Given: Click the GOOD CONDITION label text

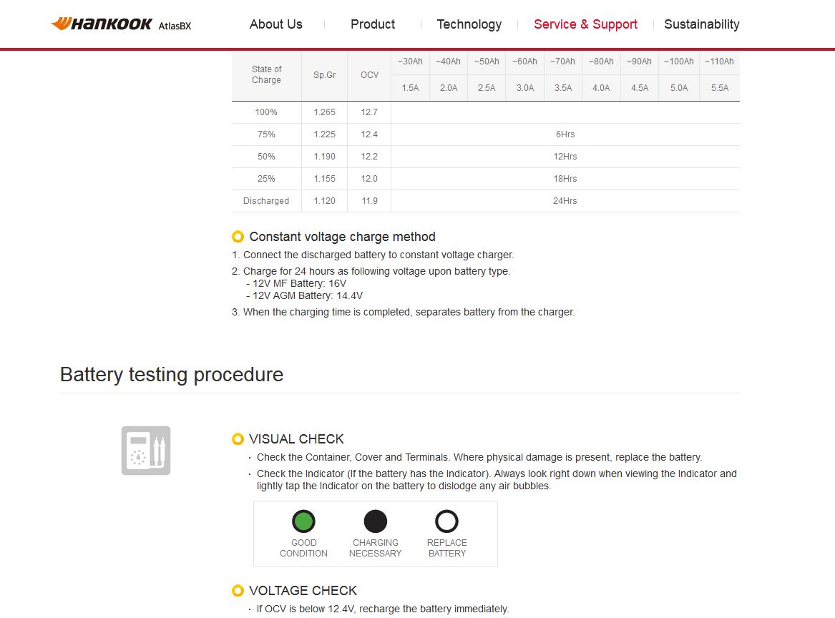Looking at the screenshot, I should click(303, 549).
